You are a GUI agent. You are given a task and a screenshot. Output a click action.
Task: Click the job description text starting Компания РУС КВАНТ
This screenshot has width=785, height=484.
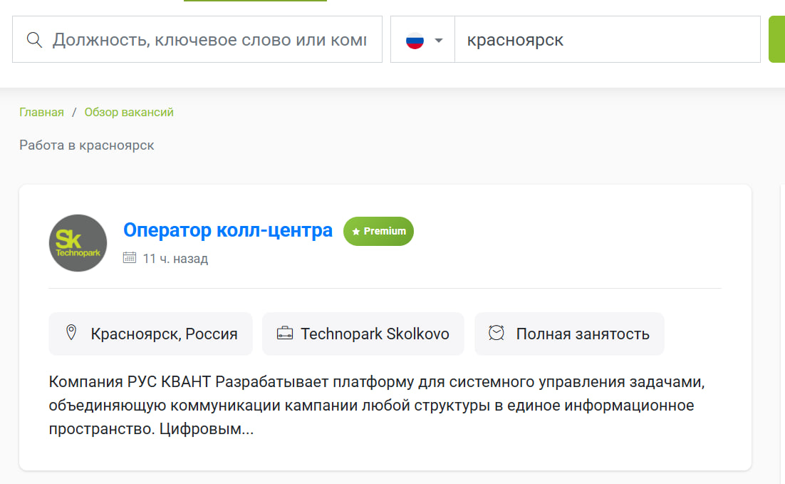coord(377,406)
